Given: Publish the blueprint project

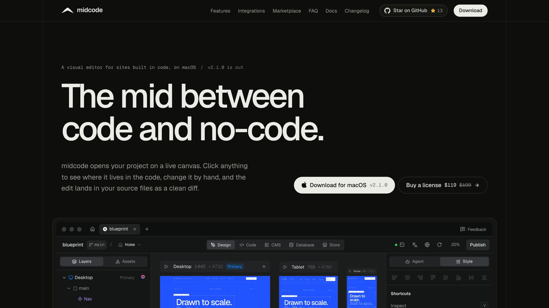Looking at the screenshot, I should point(478,245).
